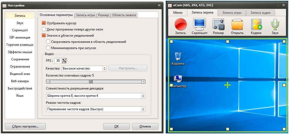The image size is (289, 135).
Task: Switch to the Запись аудио tab
Action: pos(261,12)
